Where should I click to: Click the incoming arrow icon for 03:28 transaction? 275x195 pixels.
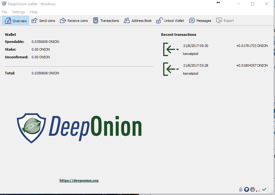tap(171, 69)
